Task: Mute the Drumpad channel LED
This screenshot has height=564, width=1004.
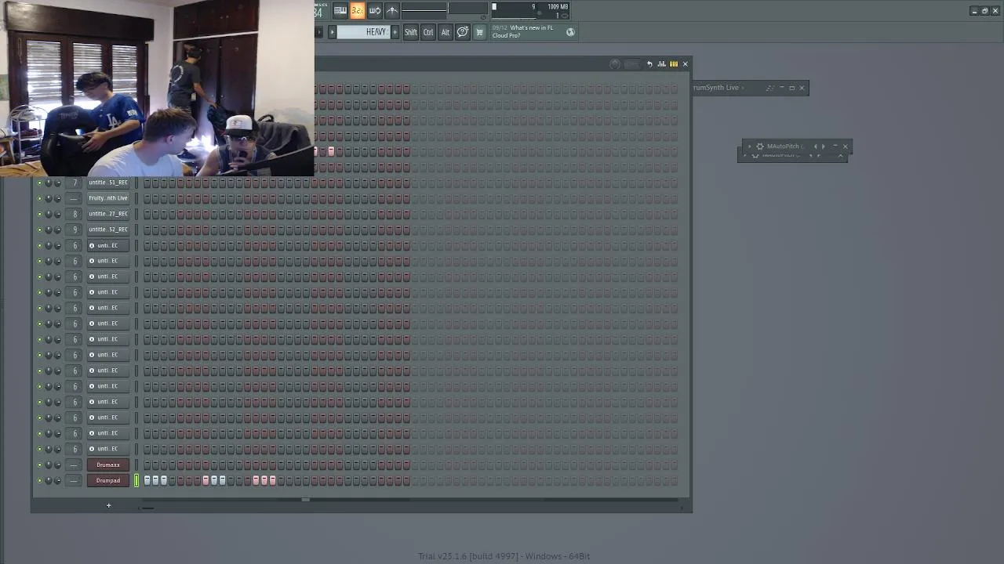Action: pos(39,480)
